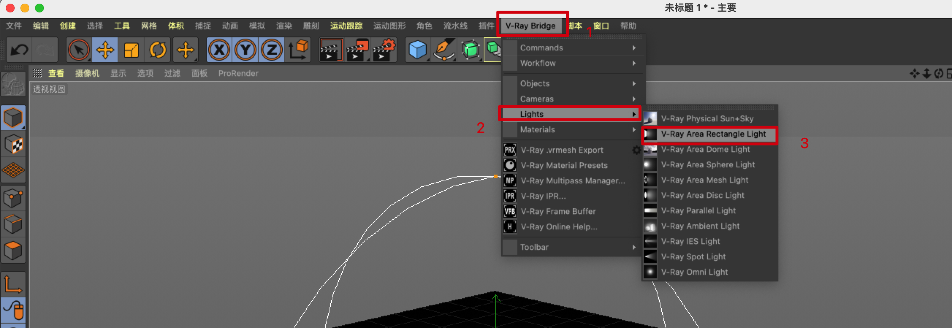
Task: Activate the Move tool
Action: coord(105,50)
